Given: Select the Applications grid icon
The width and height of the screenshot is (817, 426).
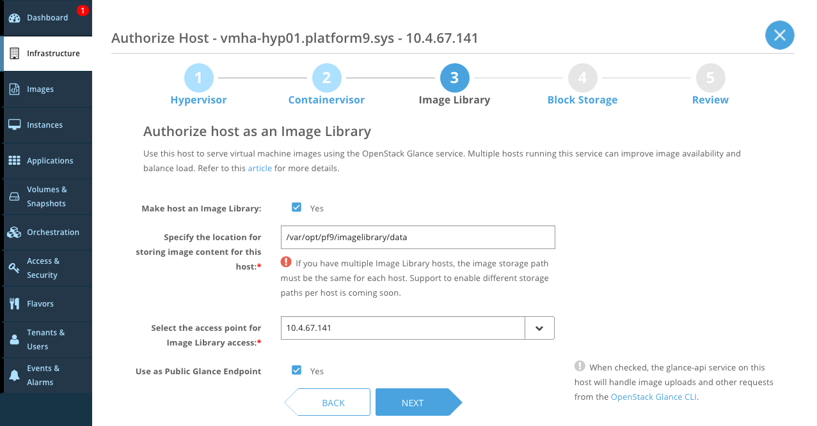Looking at the screenshot, I should pyautogui.click(x=14, y=161).
